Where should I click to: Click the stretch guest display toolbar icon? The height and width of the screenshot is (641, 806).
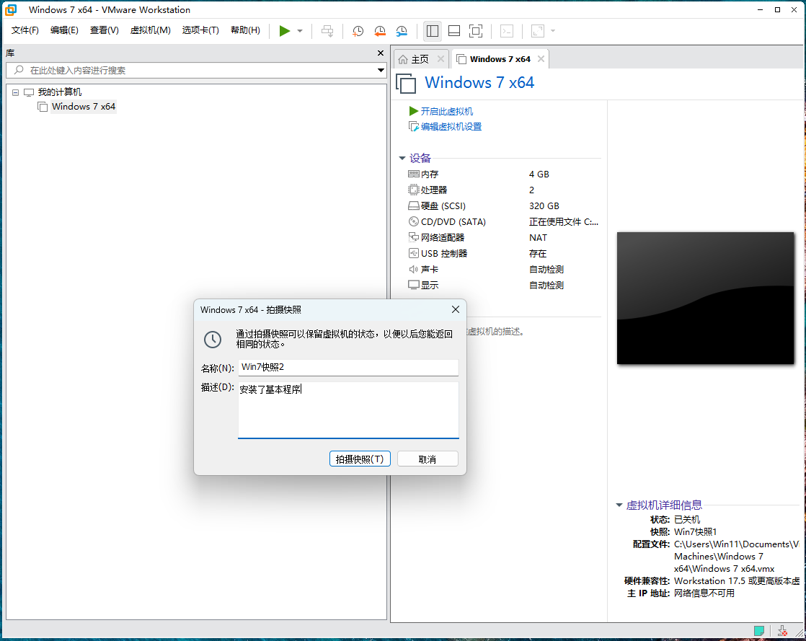[x=538, y=31]
